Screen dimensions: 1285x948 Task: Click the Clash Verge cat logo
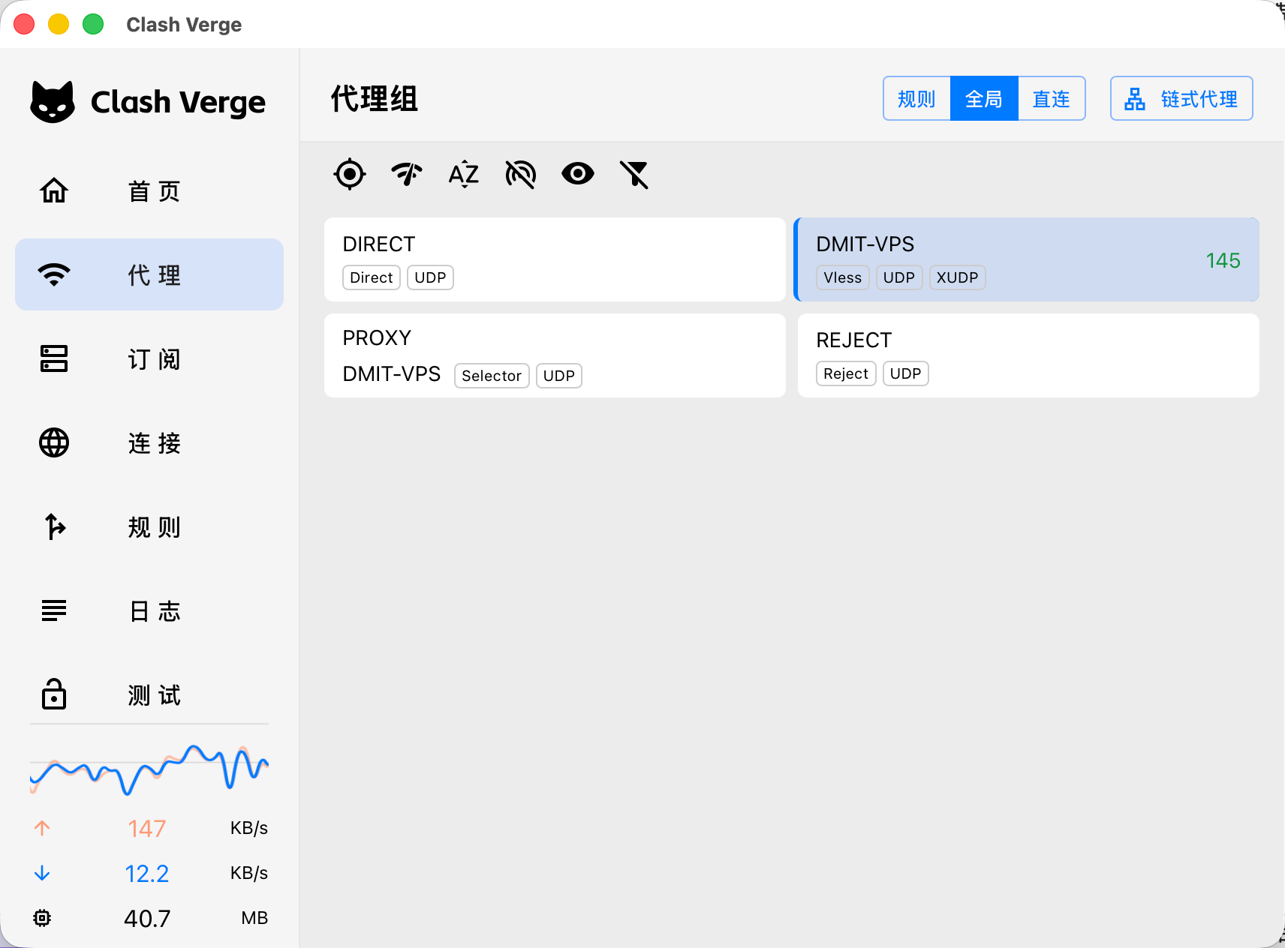click(53, 102)
